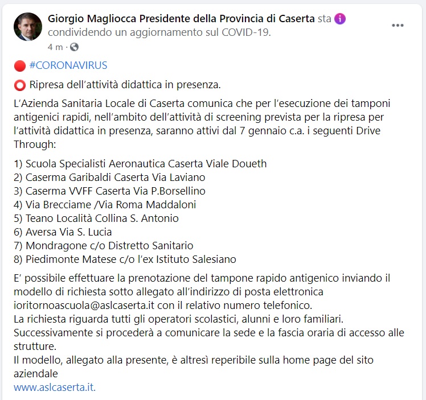Click the globe public-audience icon
This screenshot has height=400, width=426.
(74, 47)
